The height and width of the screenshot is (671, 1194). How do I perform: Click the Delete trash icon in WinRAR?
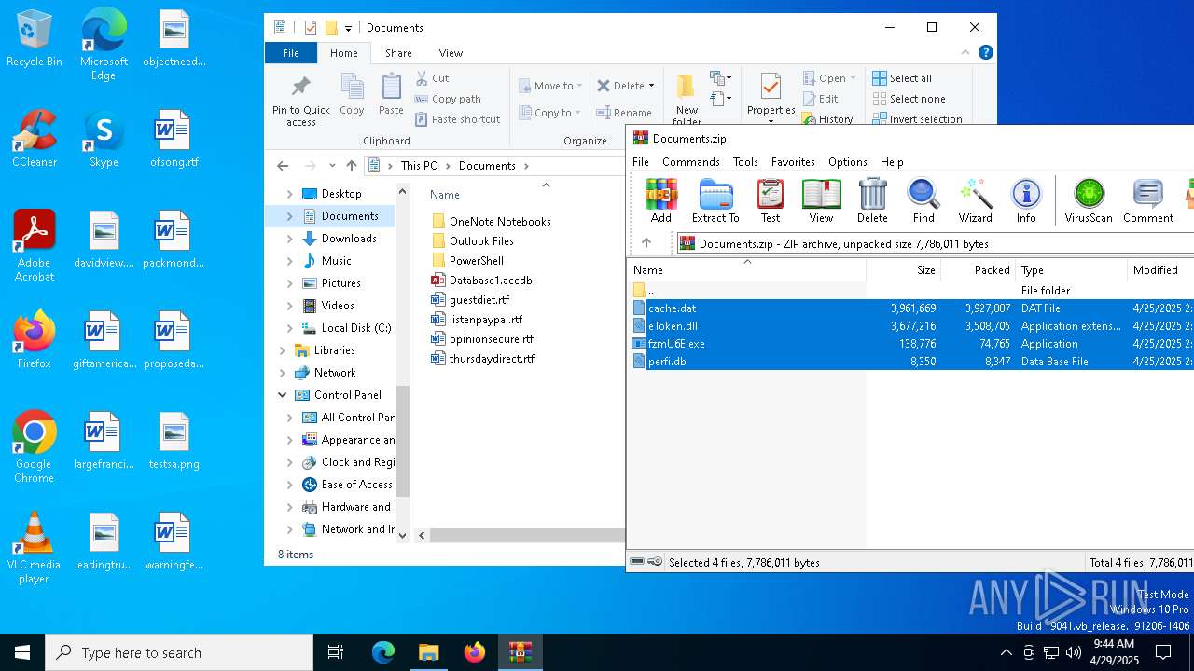click(872, 201)
